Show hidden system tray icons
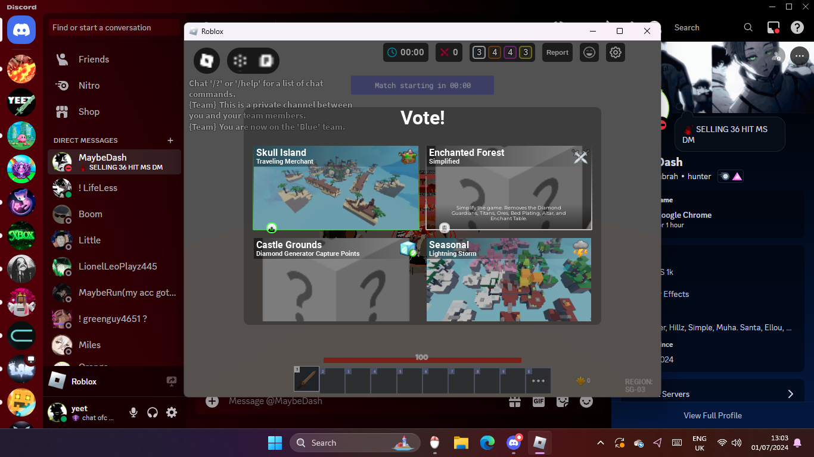The width and height of the screenshot is (814, 457). tap(601, 443)
